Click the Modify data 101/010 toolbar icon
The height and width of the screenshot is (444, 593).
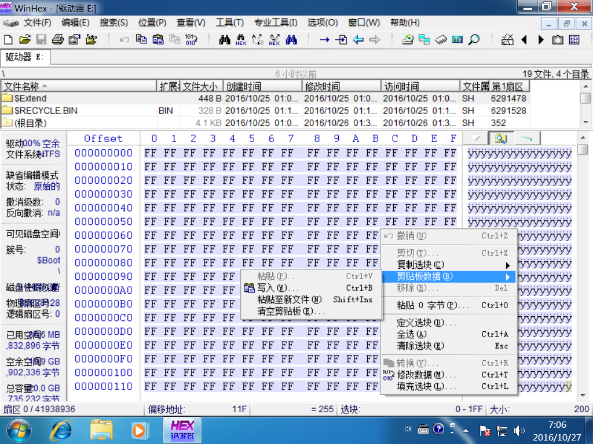click(191, 39)
